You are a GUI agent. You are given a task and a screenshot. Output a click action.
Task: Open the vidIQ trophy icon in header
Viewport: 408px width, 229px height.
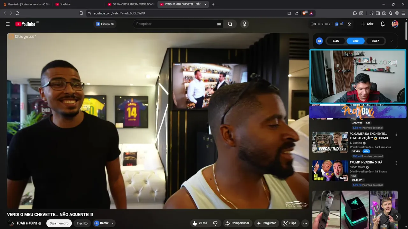(x=349, y=24)
